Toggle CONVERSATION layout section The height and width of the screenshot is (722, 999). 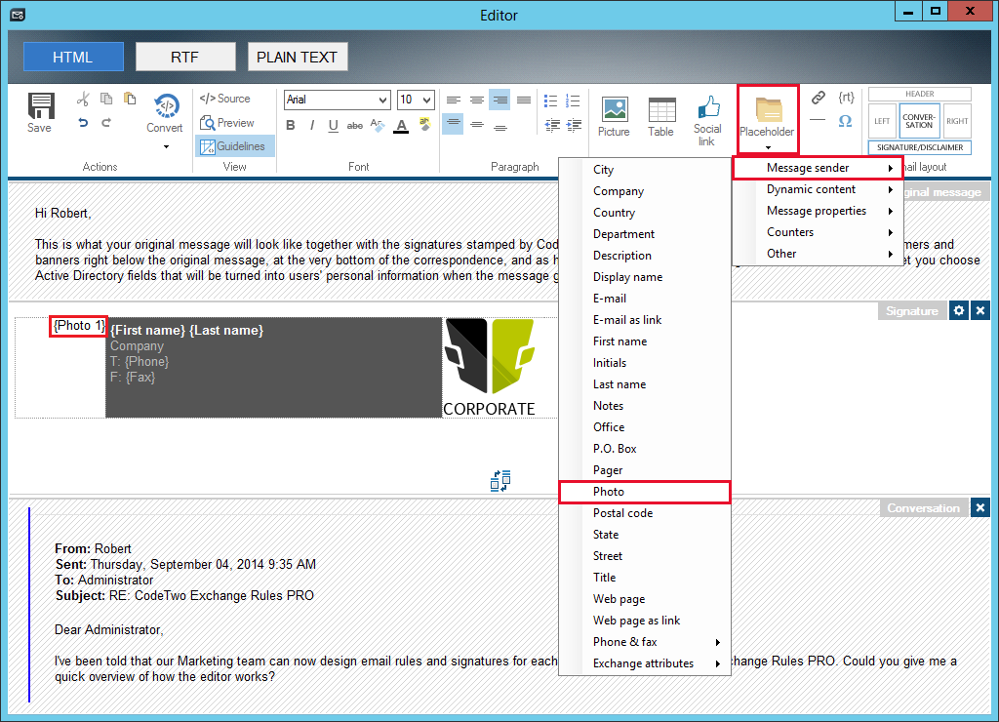click(919, 121)
